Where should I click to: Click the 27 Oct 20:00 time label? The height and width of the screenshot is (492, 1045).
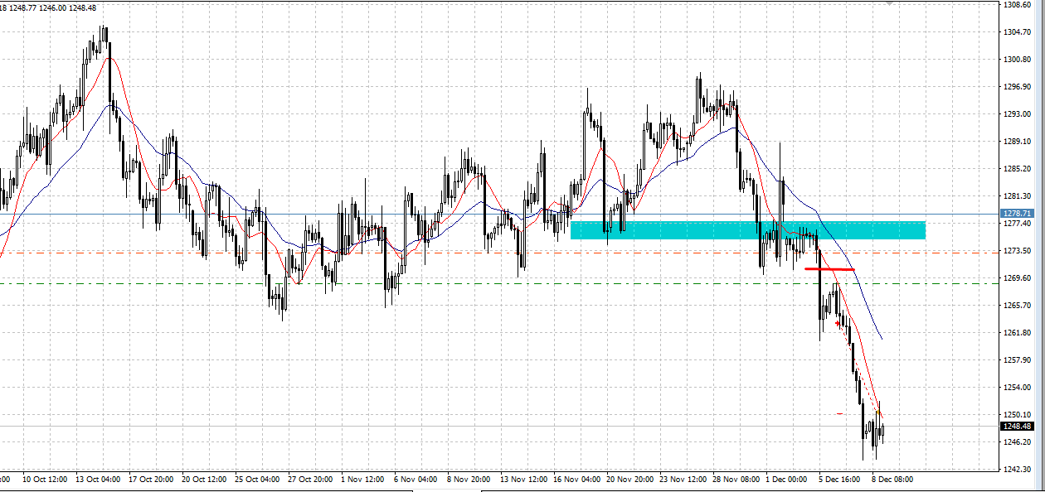pyautogui.click(x=310, y=479)
